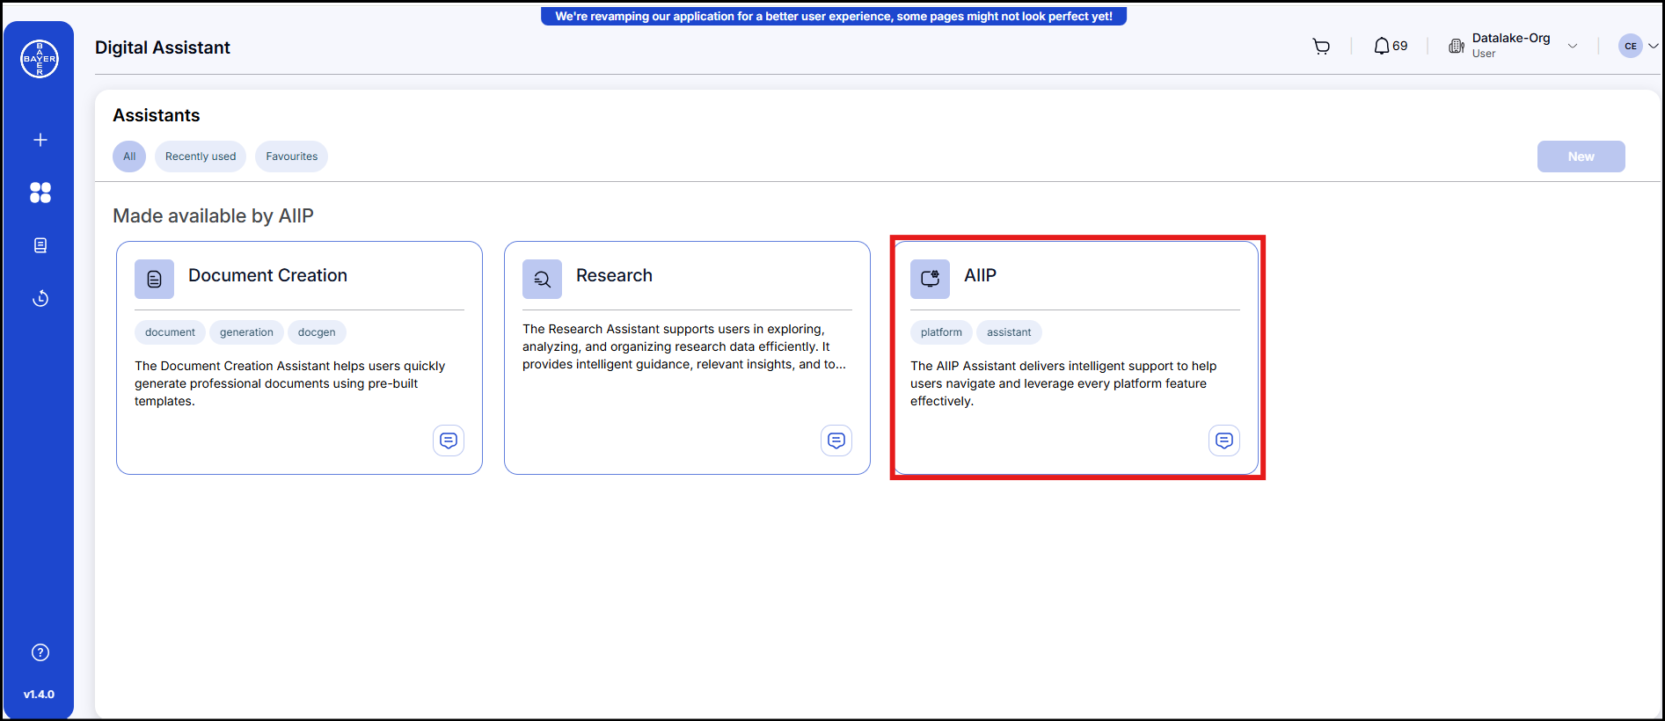The width and height of the screenshot is (1665, 721).
Task: Click the Digital Assistant page title
Action: coord(163,47)
